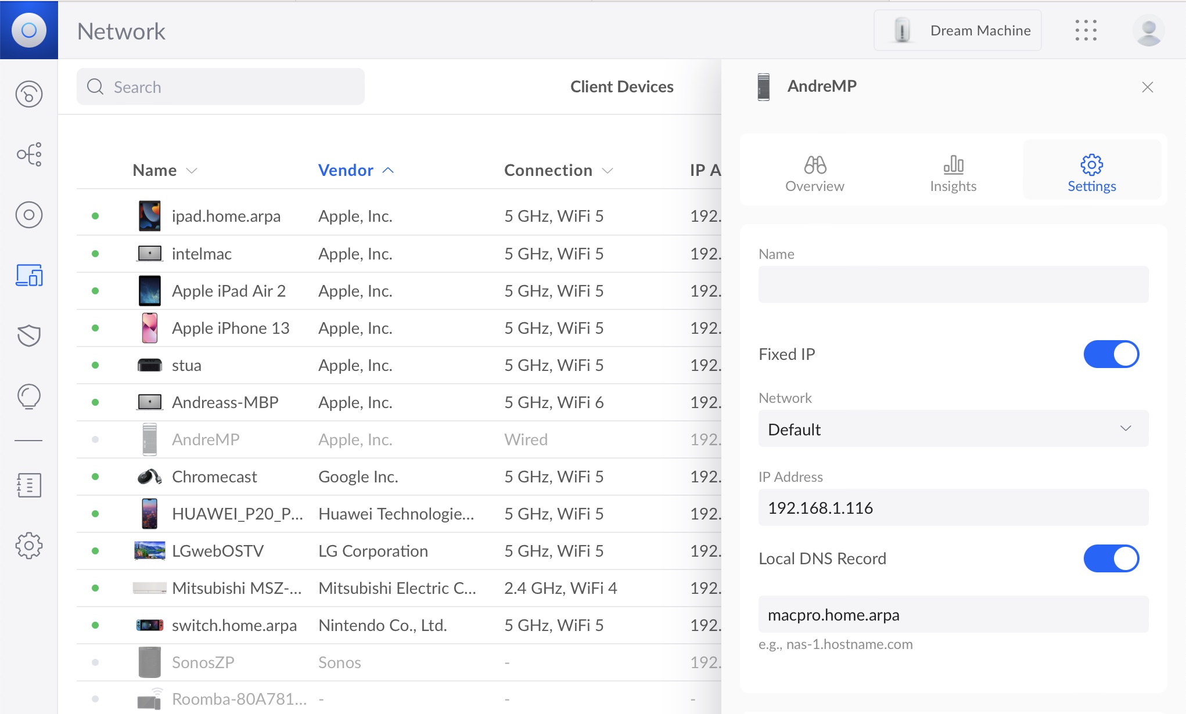Click the AndreMP row Mac Pro icon
Viewport: 1186px width, 714px height.
[x=150, y=439]
